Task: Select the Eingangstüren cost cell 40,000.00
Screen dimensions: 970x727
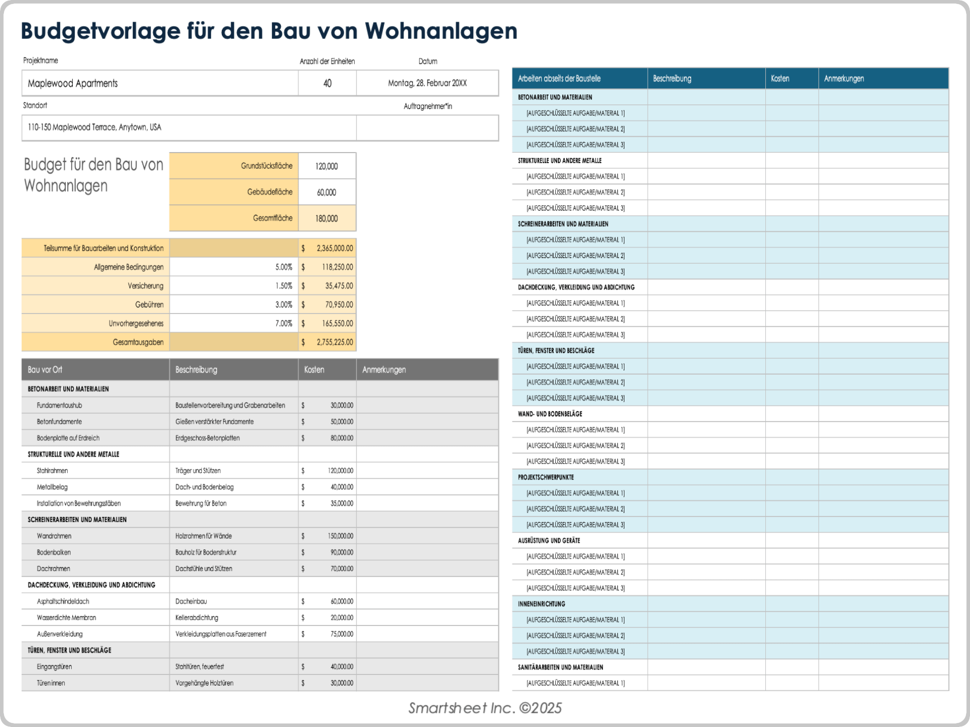Action: click(x=333, y=666)
